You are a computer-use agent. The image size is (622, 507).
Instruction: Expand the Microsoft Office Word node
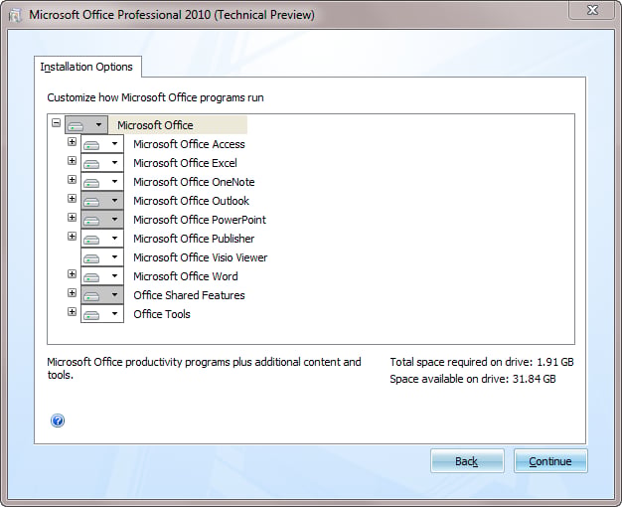point(72,274)
